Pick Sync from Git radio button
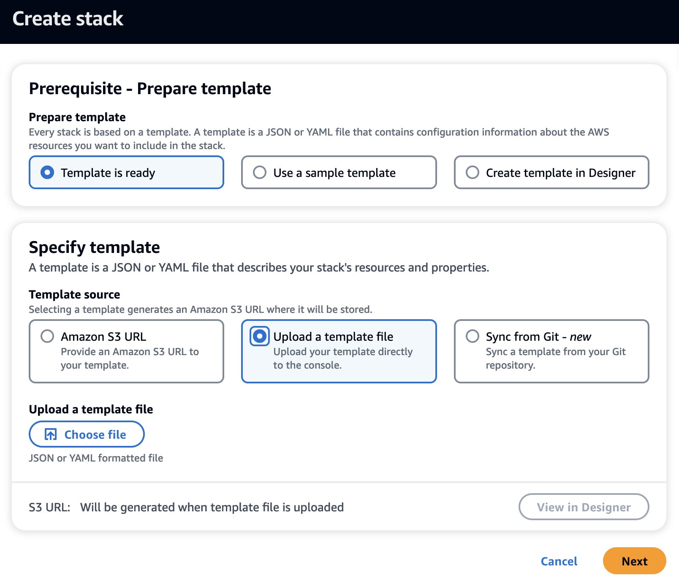679x581 pixels. click(472, 336)
